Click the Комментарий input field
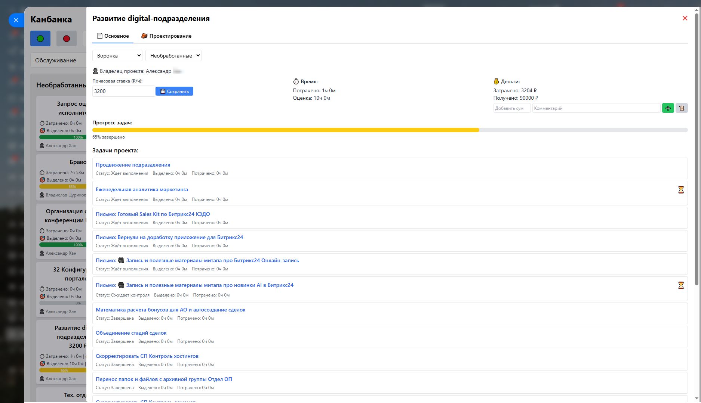Image resolution: width=701 pixels, height=403 pixels. pyautogui.click(x=596, y=108)
